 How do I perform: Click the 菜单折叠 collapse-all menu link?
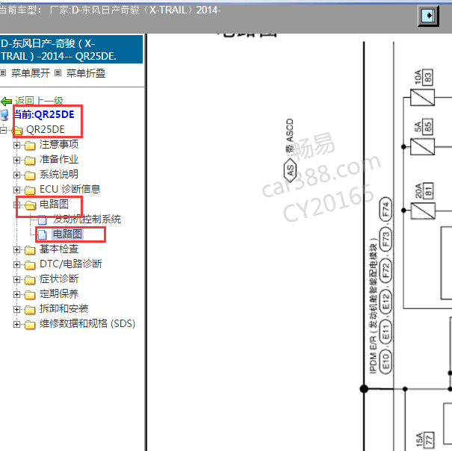86,73
